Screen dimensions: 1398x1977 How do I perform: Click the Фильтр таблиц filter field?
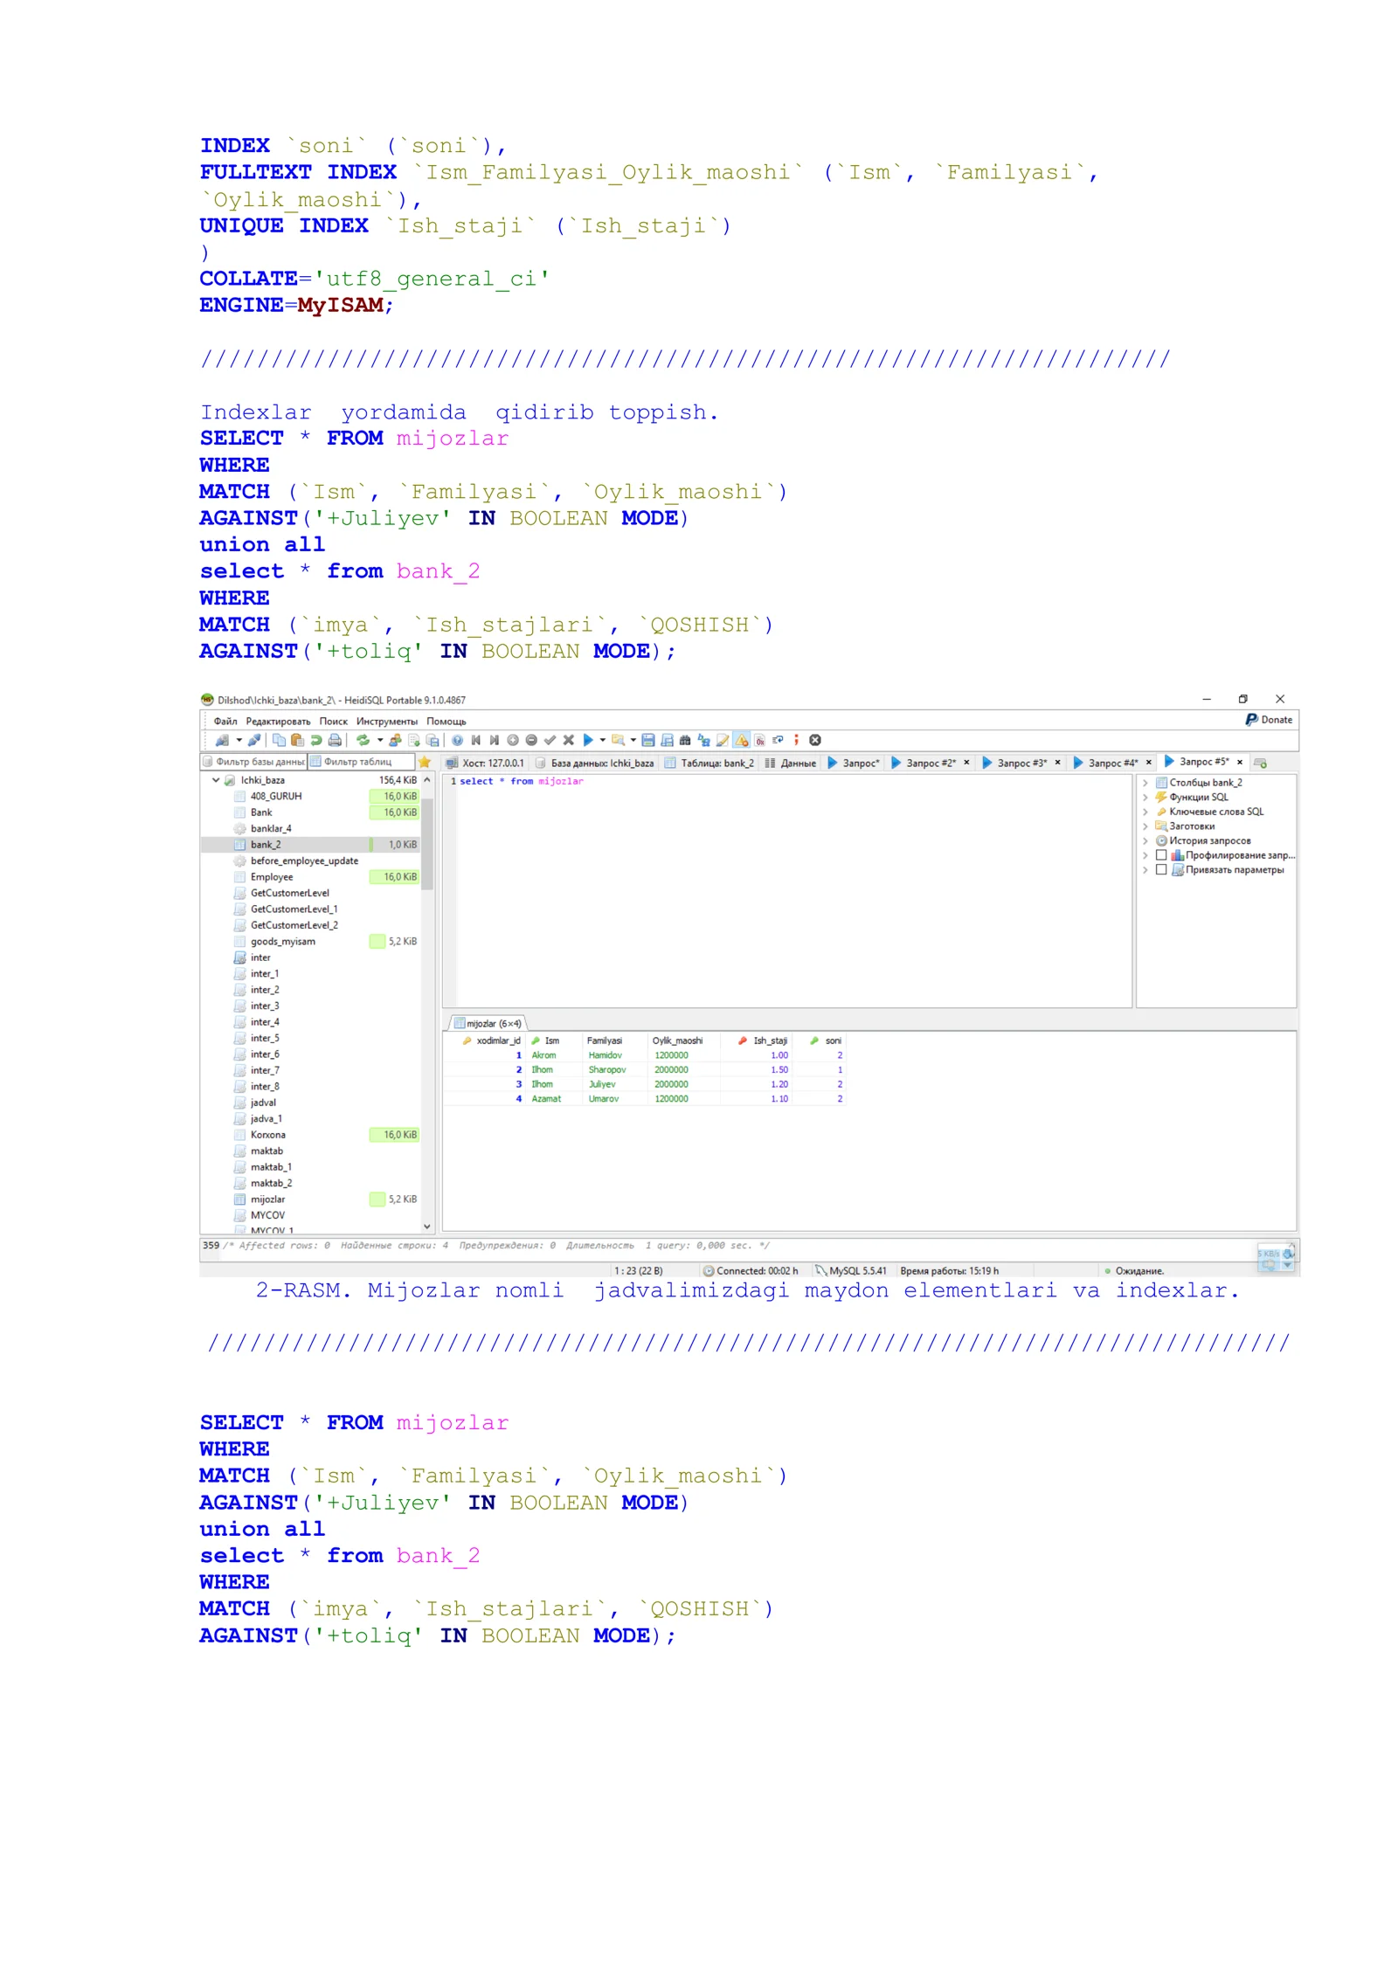pos(362,762)
